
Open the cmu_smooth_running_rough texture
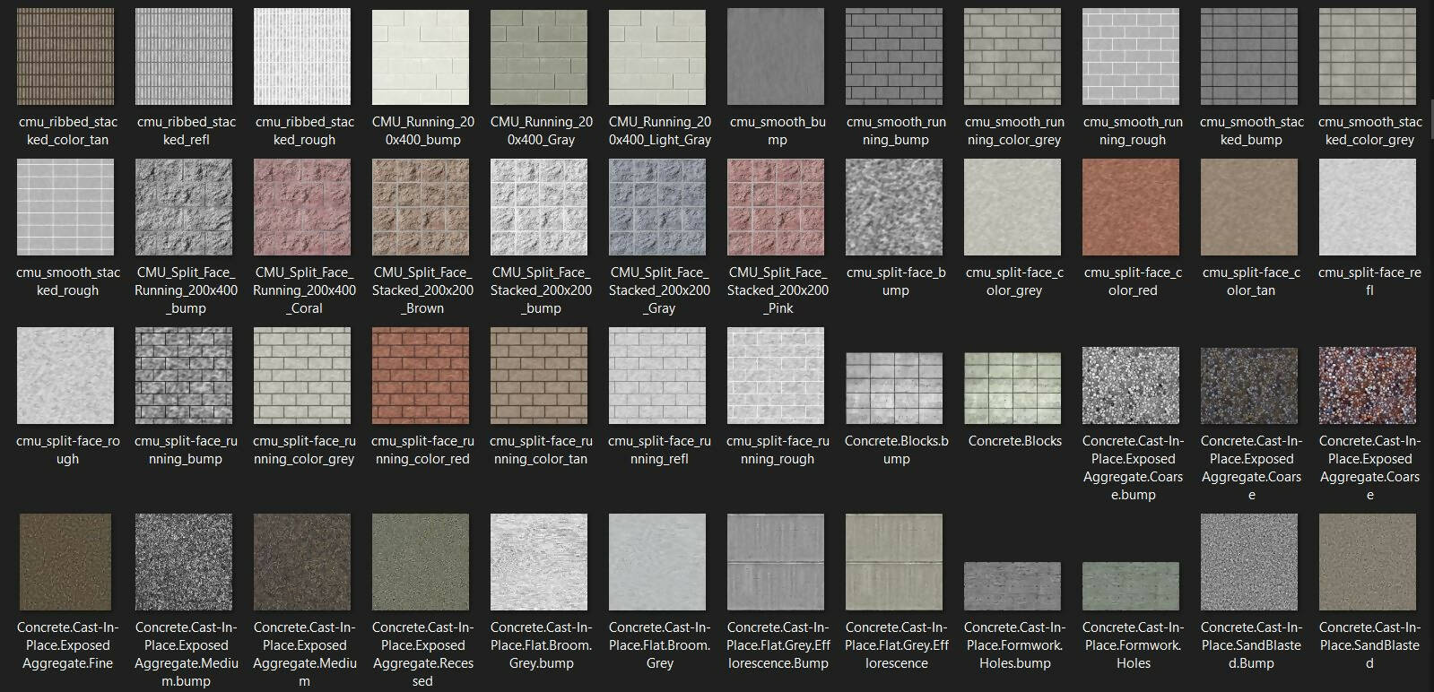pos(1131,57)
